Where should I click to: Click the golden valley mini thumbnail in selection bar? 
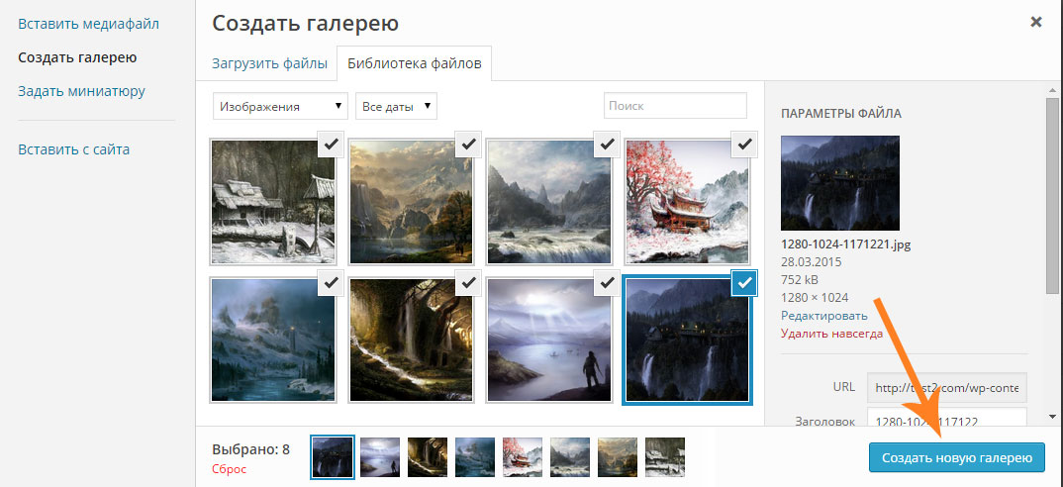pyautogui.click(x=618, y=457)
